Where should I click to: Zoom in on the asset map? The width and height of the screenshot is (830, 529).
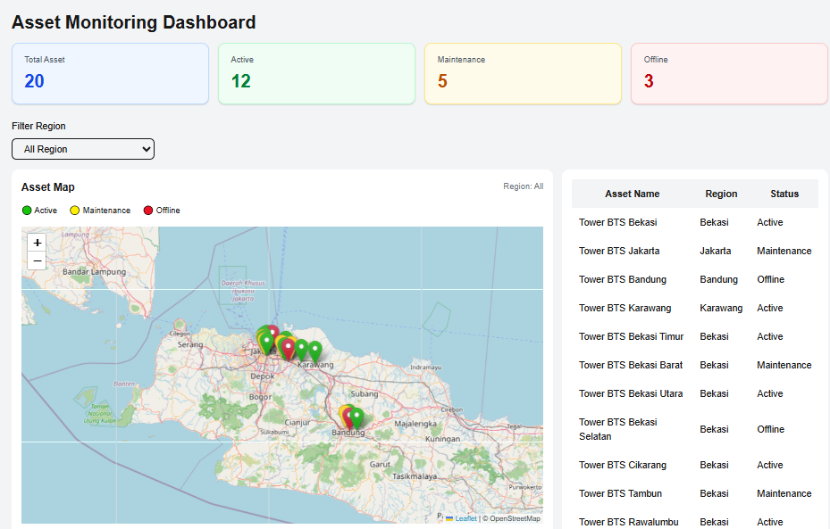pyautogui.click(x=37, y=243)
